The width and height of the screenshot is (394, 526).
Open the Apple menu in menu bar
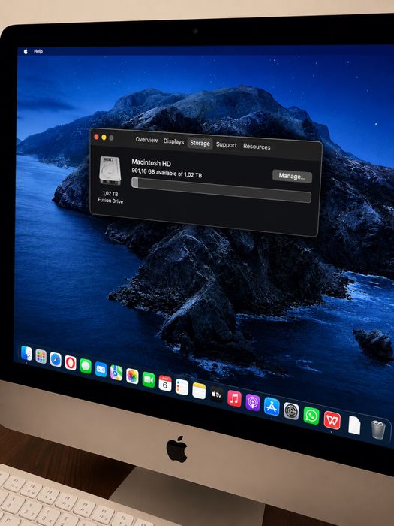pos(26,51)
